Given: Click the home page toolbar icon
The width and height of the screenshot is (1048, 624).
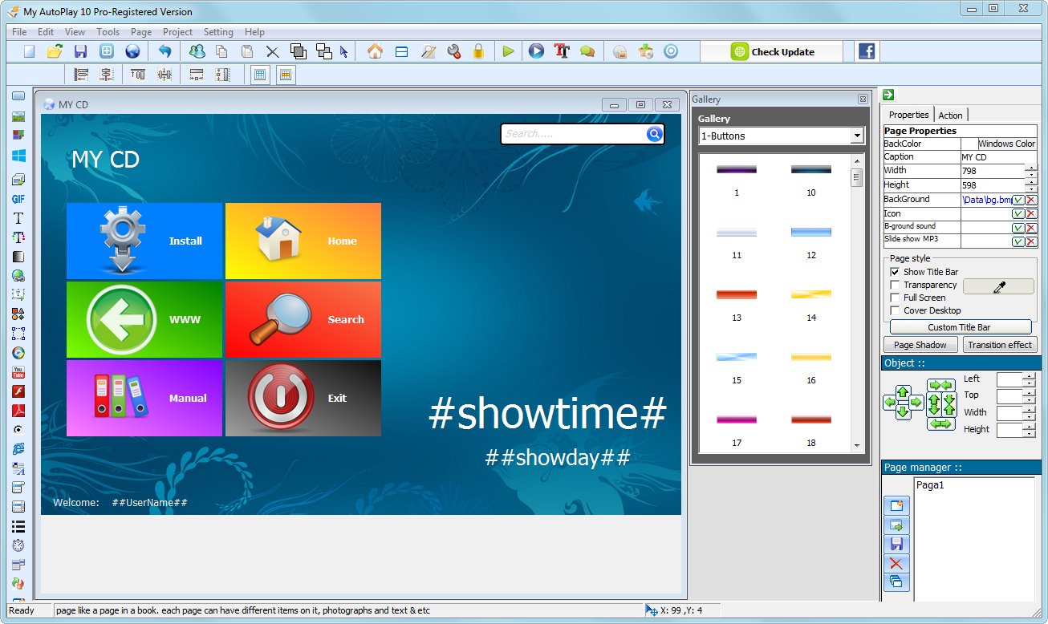Looking at the screenshot, I should pyautogui.click(x=375, y=51).
